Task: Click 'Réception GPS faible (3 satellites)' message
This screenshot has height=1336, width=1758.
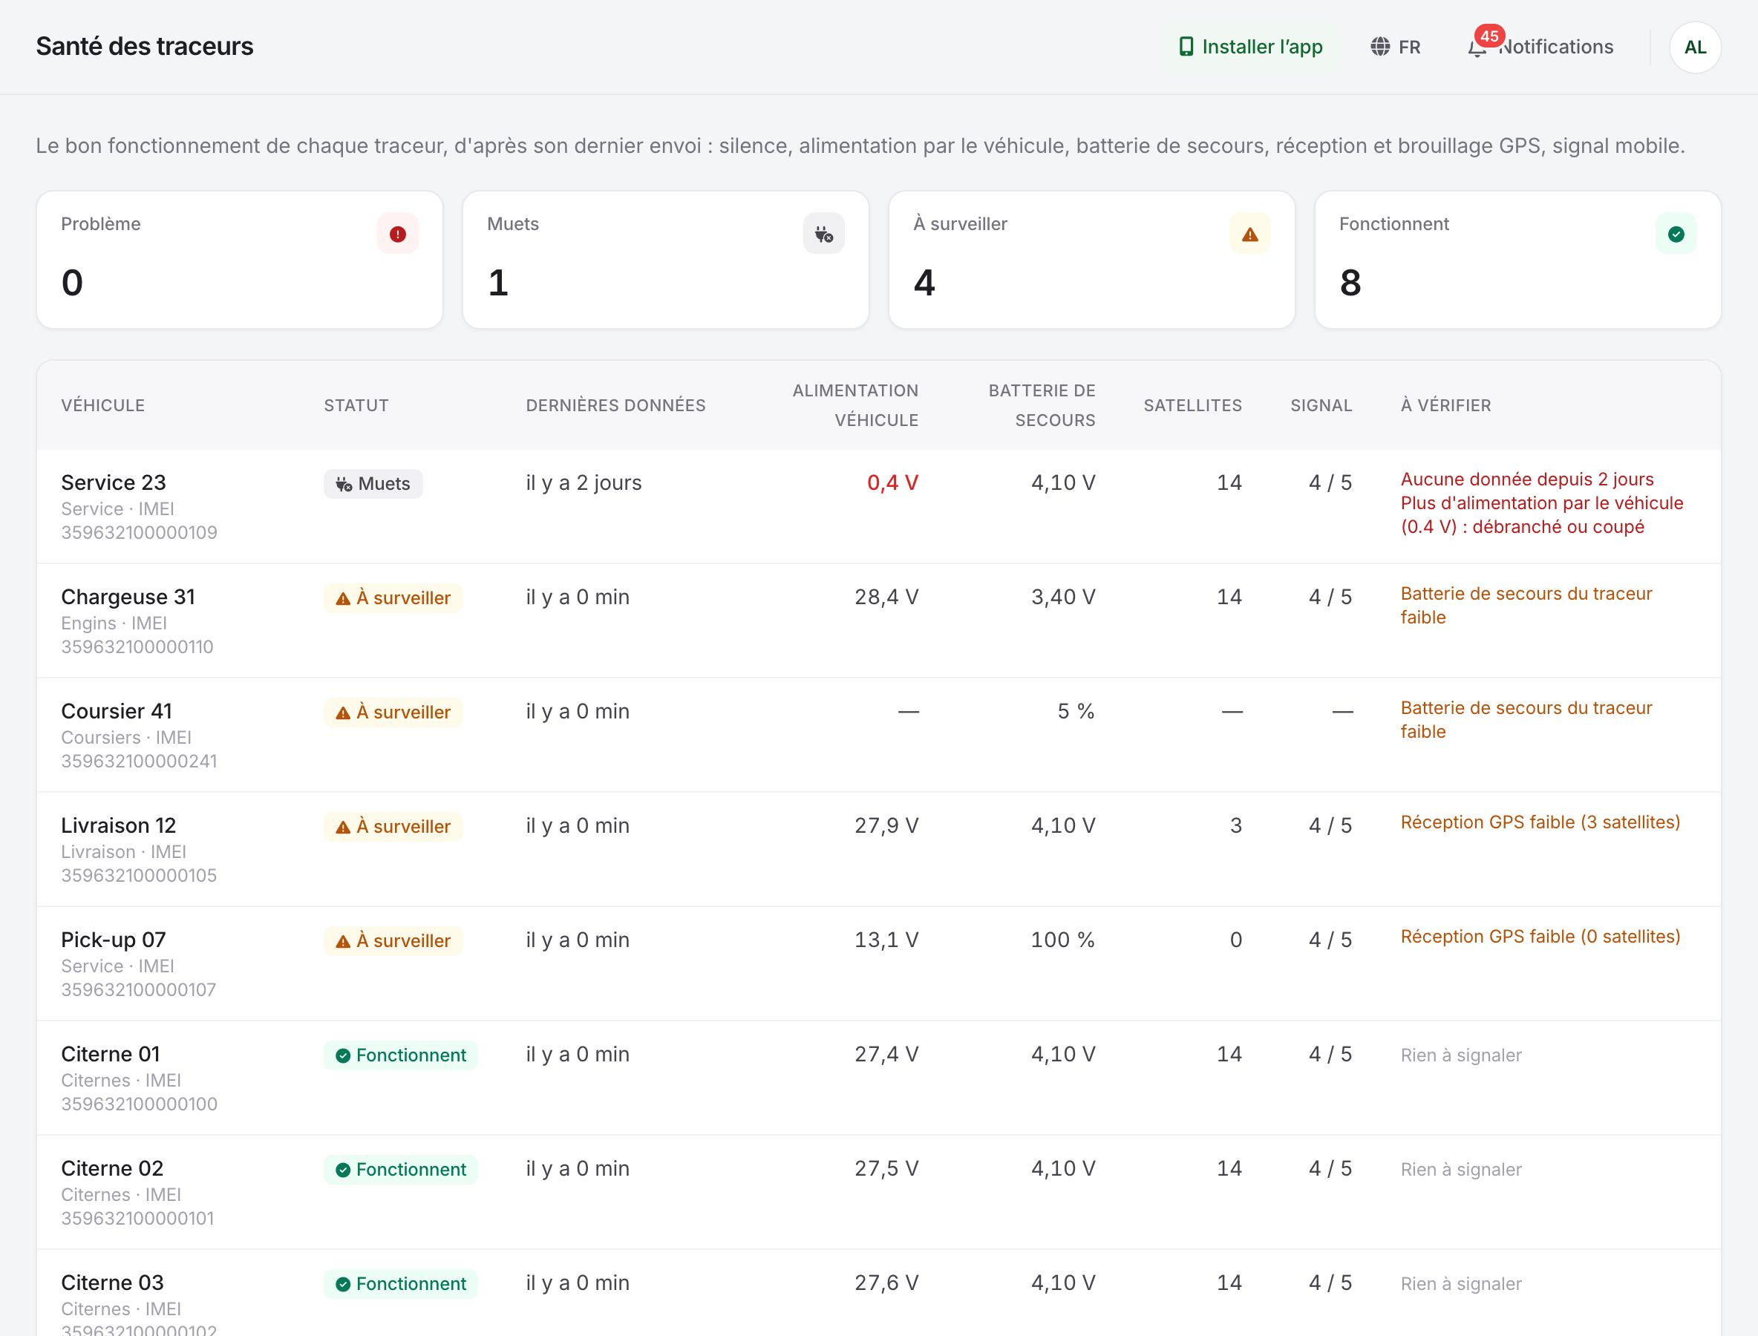Action: [x=1540, y=822]
